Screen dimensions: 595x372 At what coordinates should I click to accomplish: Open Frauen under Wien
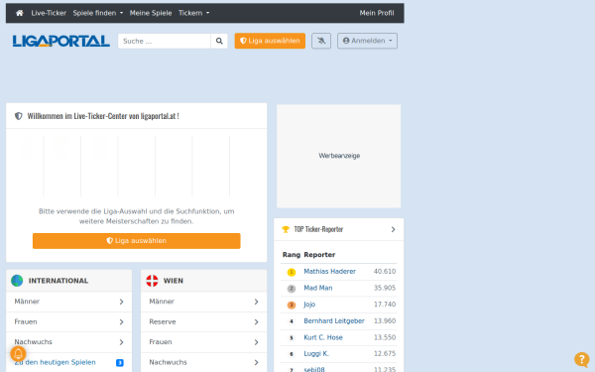[x=203, y=342]
